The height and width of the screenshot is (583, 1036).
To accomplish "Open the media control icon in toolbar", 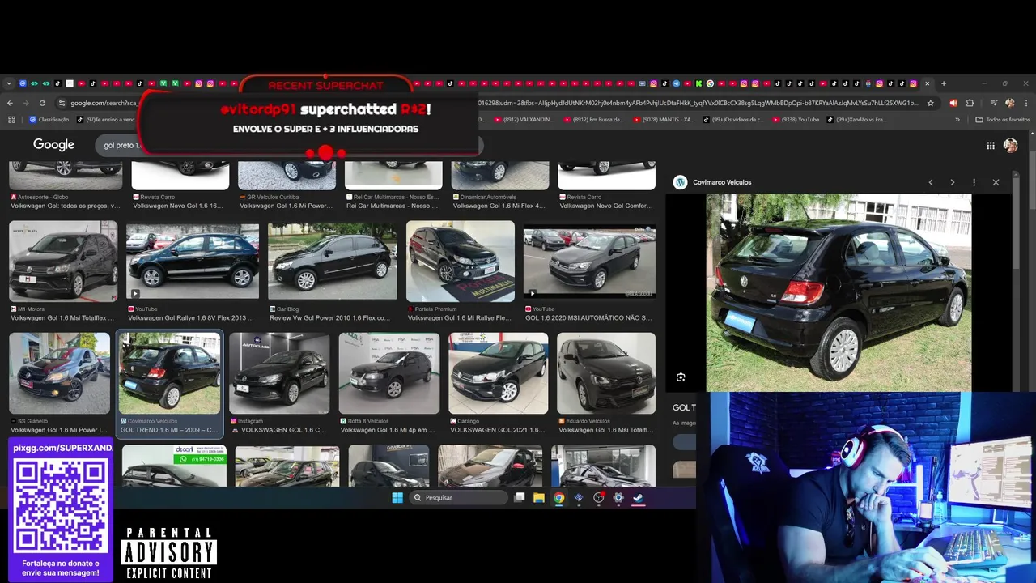I will 994,103.
